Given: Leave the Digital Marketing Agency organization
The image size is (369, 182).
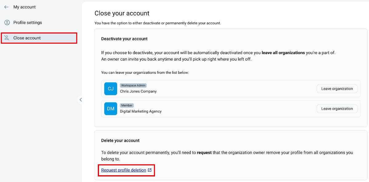Looking at the screenshot, I should [x=337, y=109].
